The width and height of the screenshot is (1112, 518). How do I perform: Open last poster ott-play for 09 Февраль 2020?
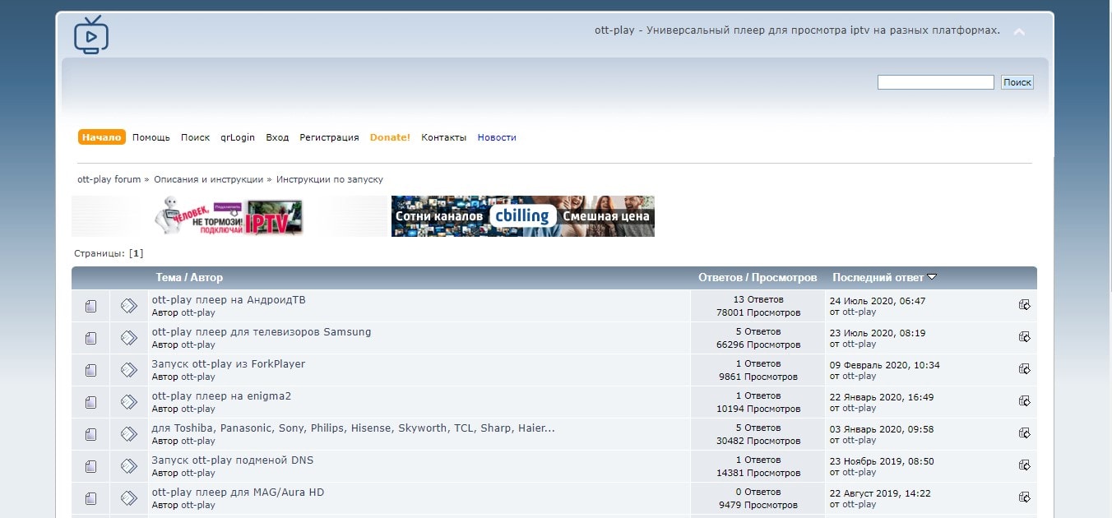pyautogui.click(x=859, y=377)
